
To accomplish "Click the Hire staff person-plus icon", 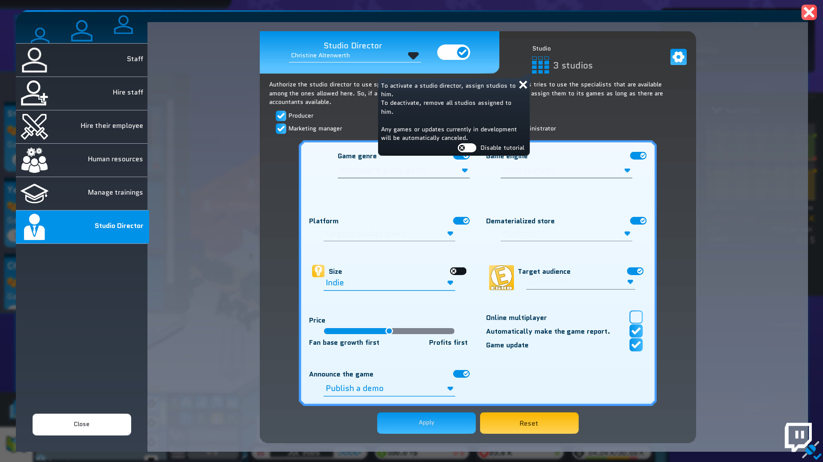I will [34, 93].
